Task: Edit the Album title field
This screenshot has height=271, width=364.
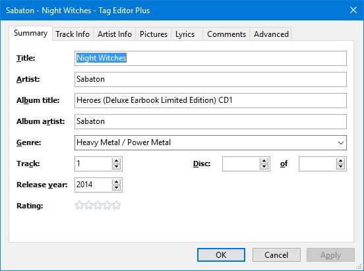Action: point(210,100)
